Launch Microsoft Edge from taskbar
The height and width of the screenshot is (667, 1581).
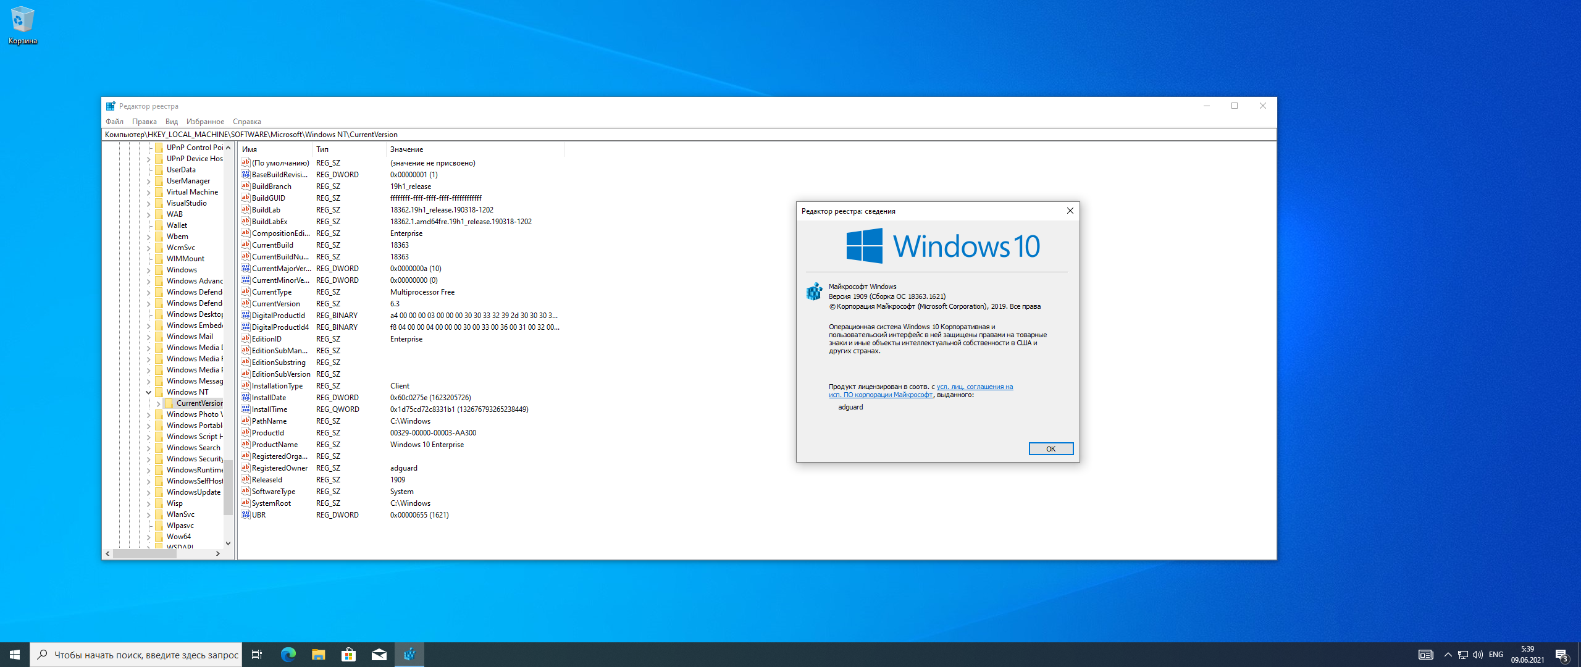(x=288, y=655)
